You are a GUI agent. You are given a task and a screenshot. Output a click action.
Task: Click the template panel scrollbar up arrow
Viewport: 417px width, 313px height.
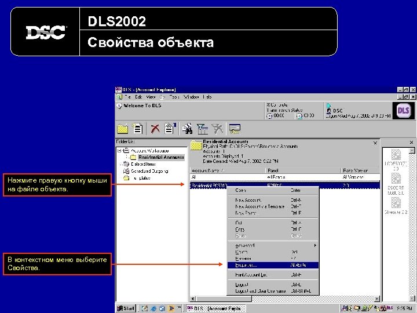[412, 151]
